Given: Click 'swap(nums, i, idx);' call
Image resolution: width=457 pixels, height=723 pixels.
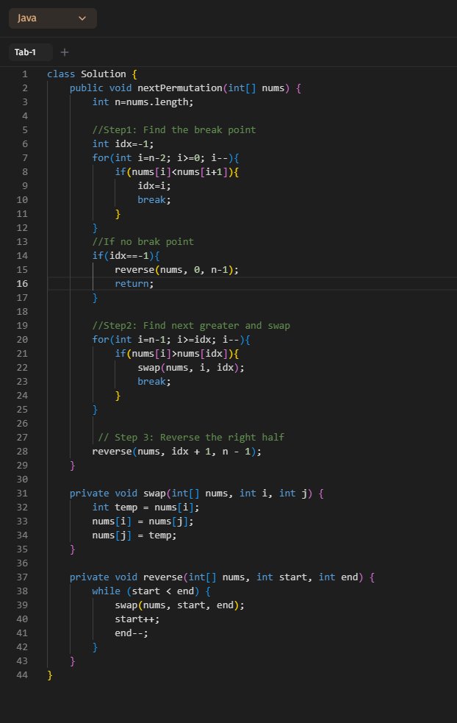Looking at the screenshot, I should 191,368.
